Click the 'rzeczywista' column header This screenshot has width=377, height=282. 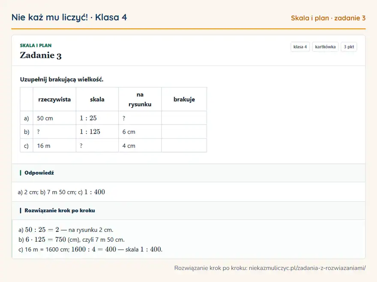[x=54, y=99]
